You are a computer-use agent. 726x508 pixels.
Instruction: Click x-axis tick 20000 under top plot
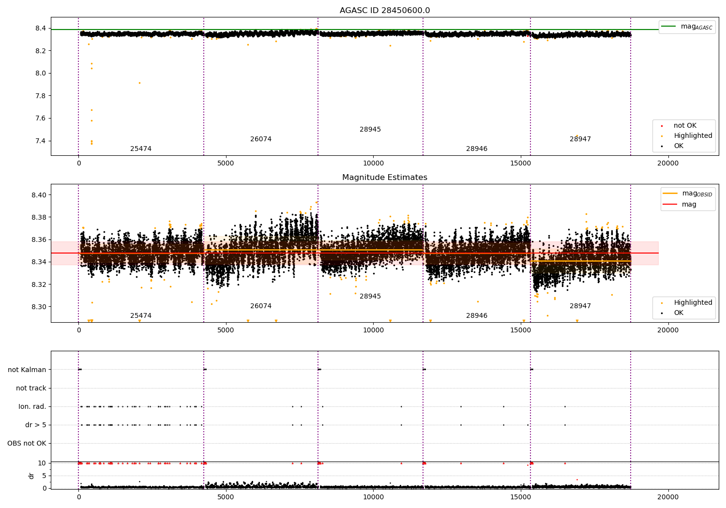668,164
